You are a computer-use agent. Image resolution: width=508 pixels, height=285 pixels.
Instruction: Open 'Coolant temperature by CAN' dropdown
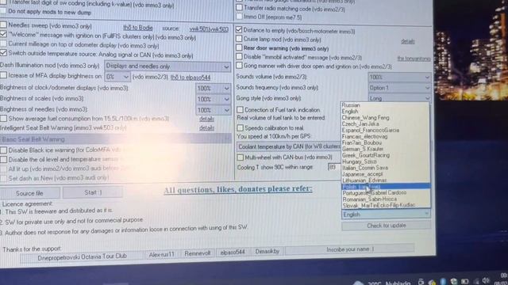coord(289,146)
